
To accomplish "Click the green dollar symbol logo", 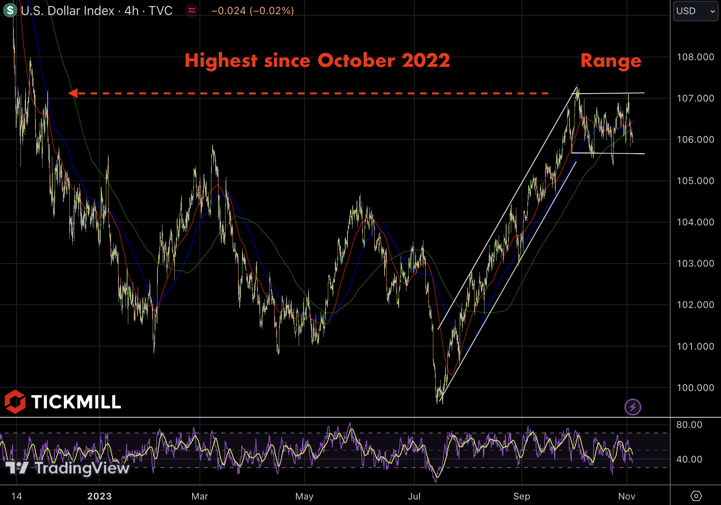I will tap(10, 10).
